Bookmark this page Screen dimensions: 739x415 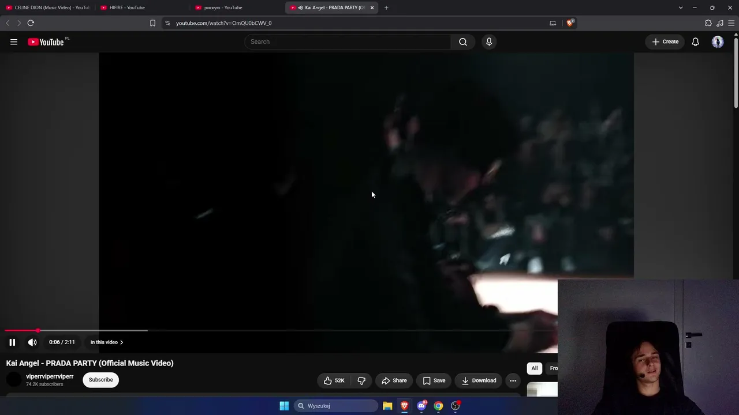click(152, 23)
